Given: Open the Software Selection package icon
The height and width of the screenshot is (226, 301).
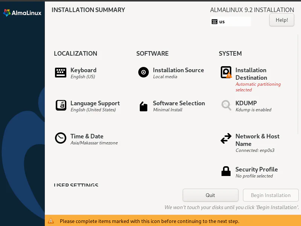Looking at the screenshot, I should [144, 106].
